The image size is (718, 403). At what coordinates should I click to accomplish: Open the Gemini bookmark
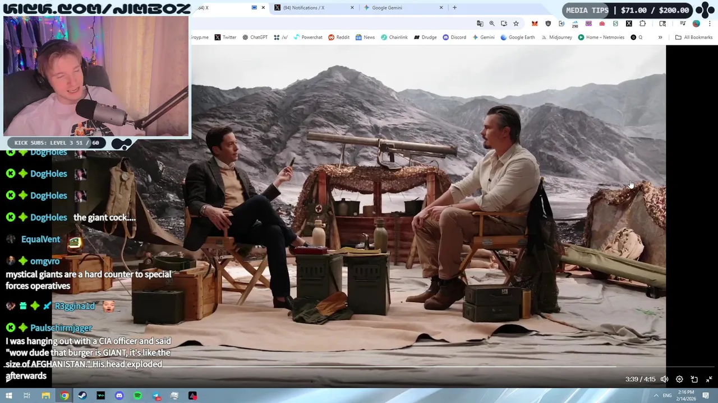(484, 38)
